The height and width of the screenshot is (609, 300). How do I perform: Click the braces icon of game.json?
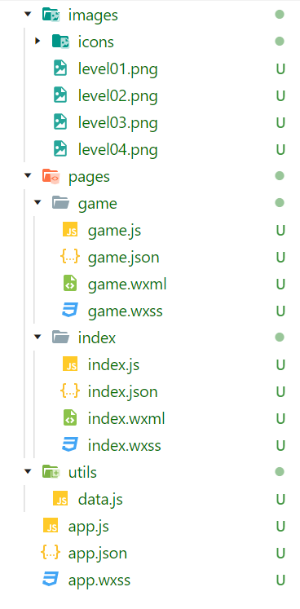click(x=70, y=257)
